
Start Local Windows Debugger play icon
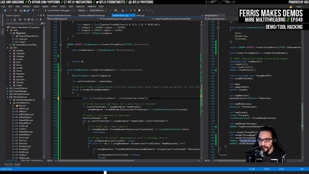click(45, 11)
